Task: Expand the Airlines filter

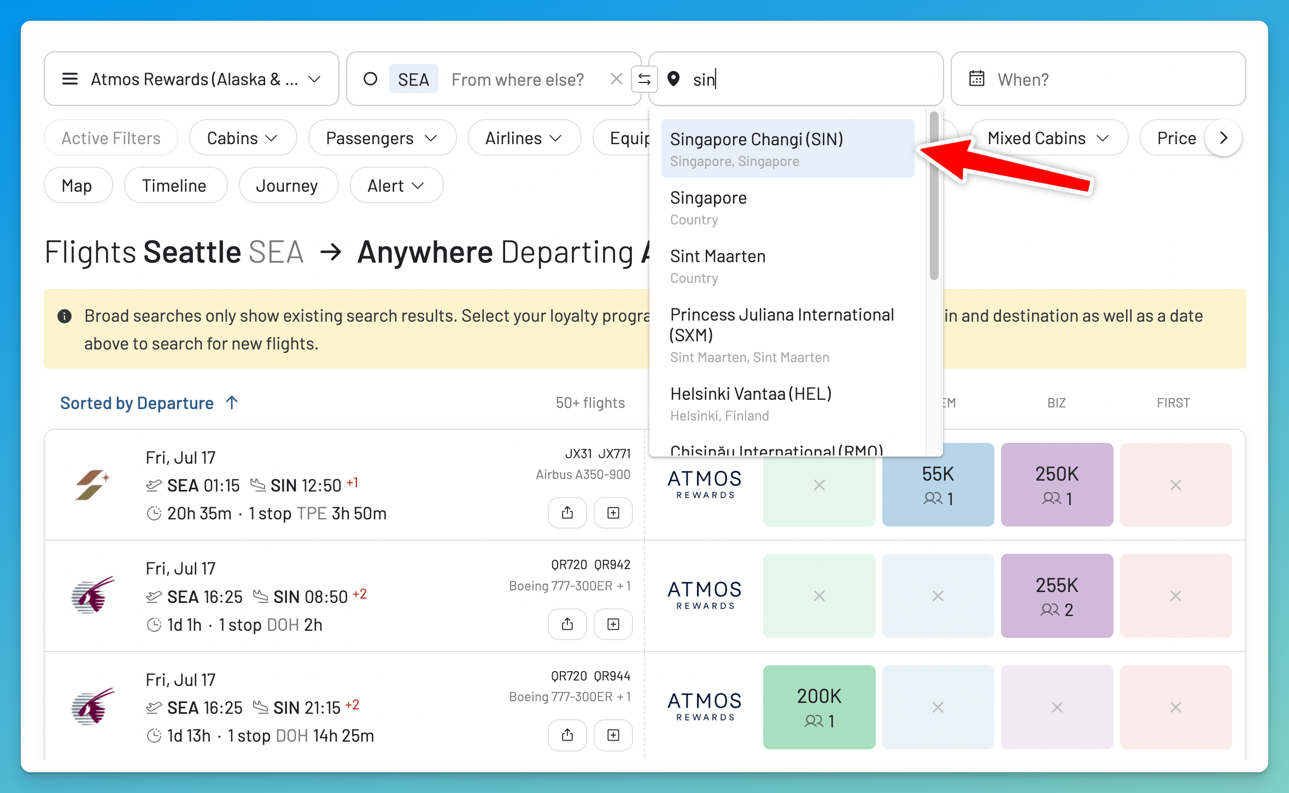Action: click(524, 138)
